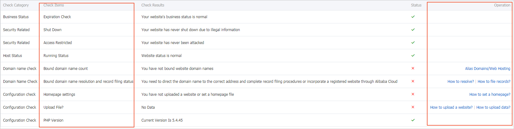
Task: Open the How to set a homepage? link
Action: coord(490,95)
